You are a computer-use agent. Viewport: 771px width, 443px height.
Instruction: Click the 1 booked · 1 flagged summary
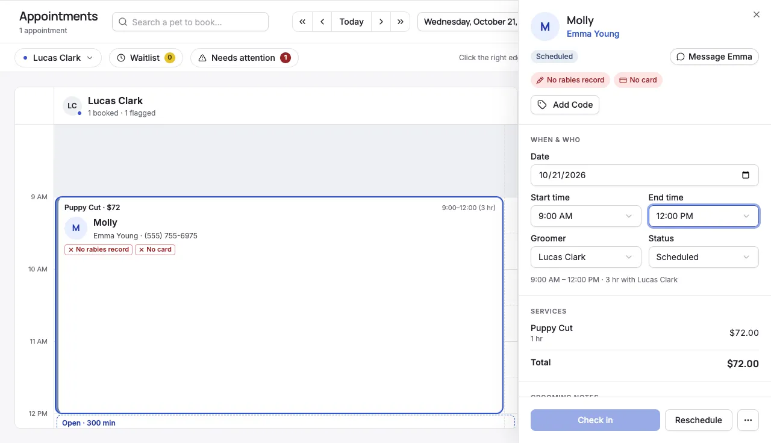coord(122,113)
